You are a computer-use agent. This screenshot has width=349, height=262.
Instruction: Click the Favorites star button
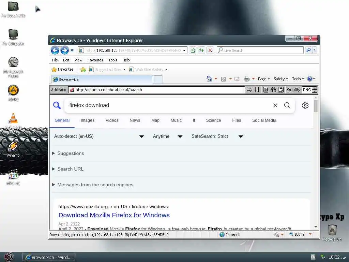pos(63,69)
